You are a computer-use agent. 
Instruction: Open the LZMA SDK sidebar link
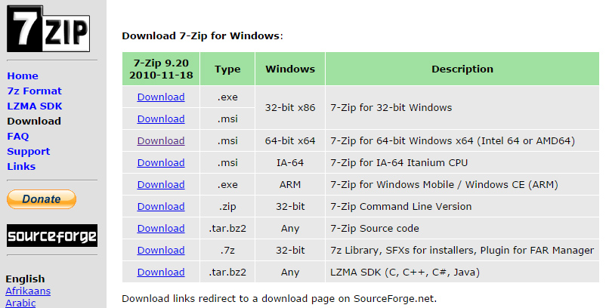pos(35,106)
